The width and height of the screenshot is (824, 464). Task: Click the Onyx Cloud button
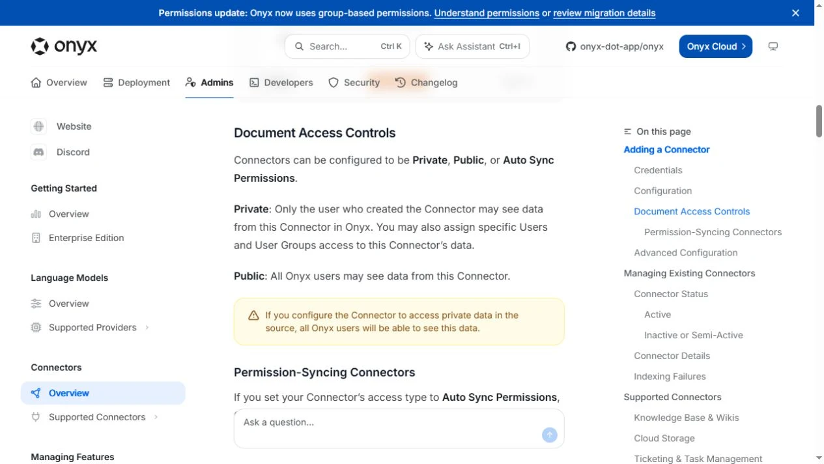click(715, 46)
